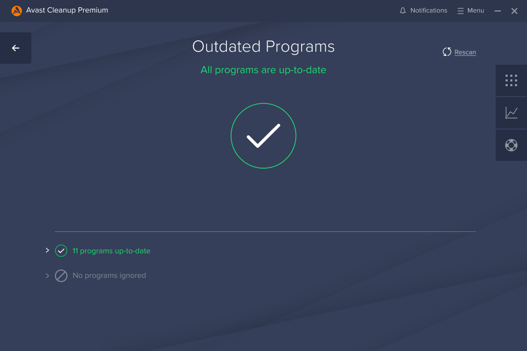This screenshot has width=527, height=351.
Task: Open the statistics chart icon
Action: tap(511, 113)
